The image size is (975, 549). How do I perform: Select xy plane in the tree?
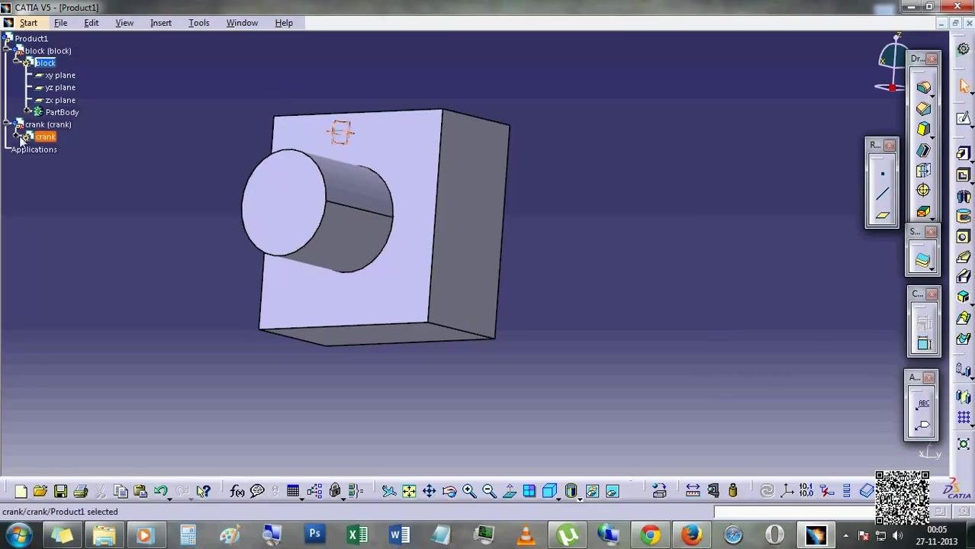(60, 75)
